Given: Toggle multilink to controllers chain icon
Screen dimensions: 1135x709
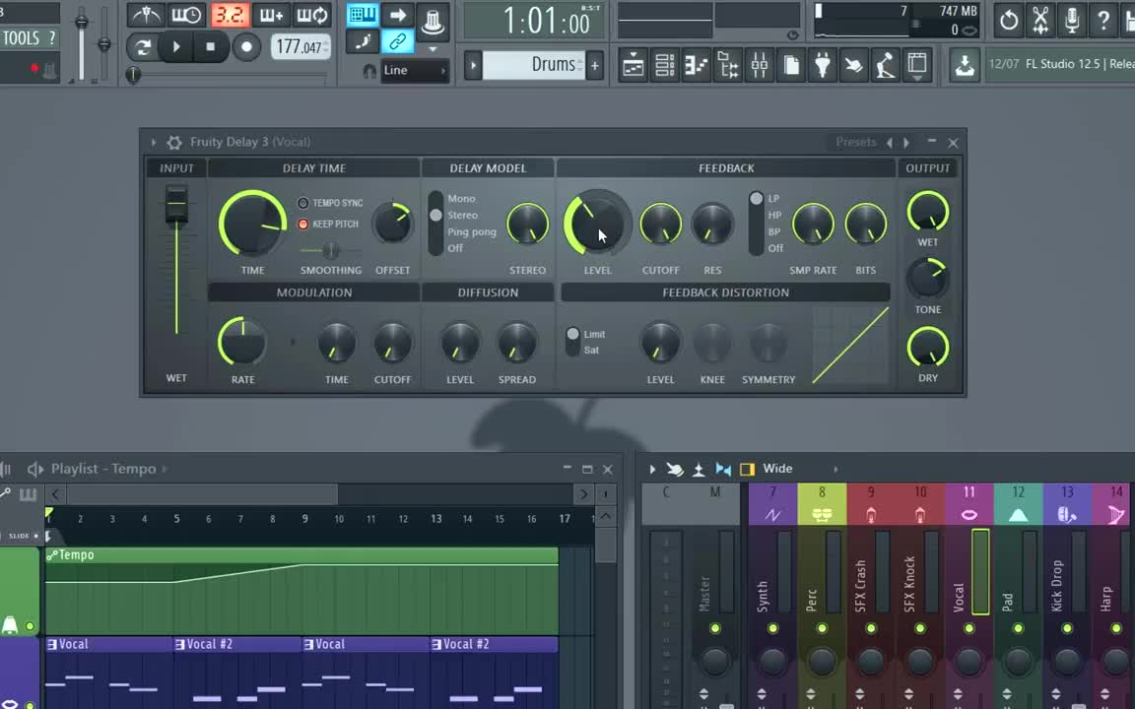Looking at the screenshot, I should point(397,42).
